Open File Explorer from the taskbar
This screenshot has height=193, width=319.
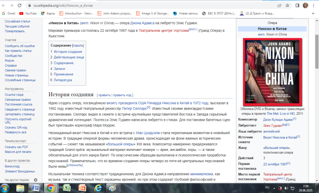(20, 188)
